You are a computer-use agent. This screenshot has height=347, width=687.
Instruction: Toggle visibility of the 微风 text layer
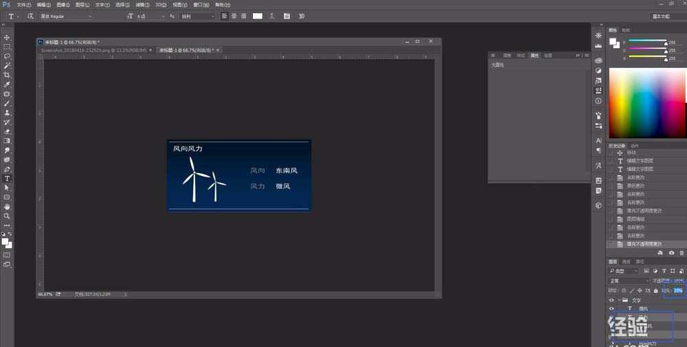611,309
